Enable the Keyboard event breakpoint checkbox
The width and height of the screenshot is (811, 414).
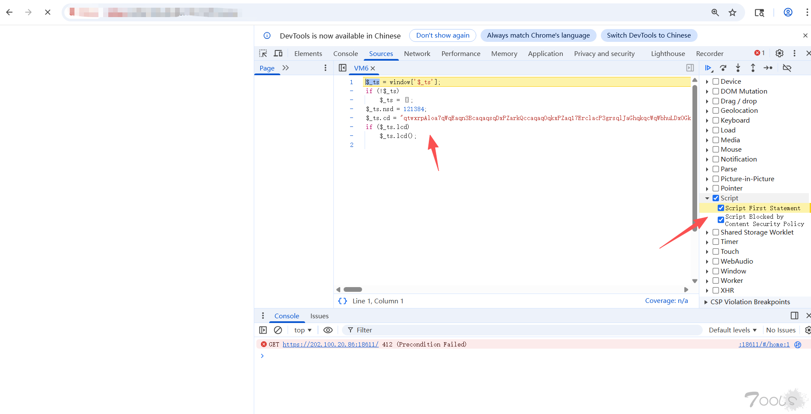(x=716, y=120)
